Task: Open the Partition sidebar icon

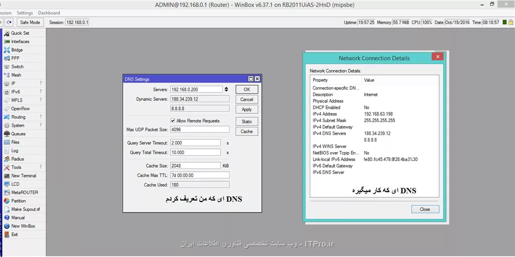Action: tap(7, 201)
